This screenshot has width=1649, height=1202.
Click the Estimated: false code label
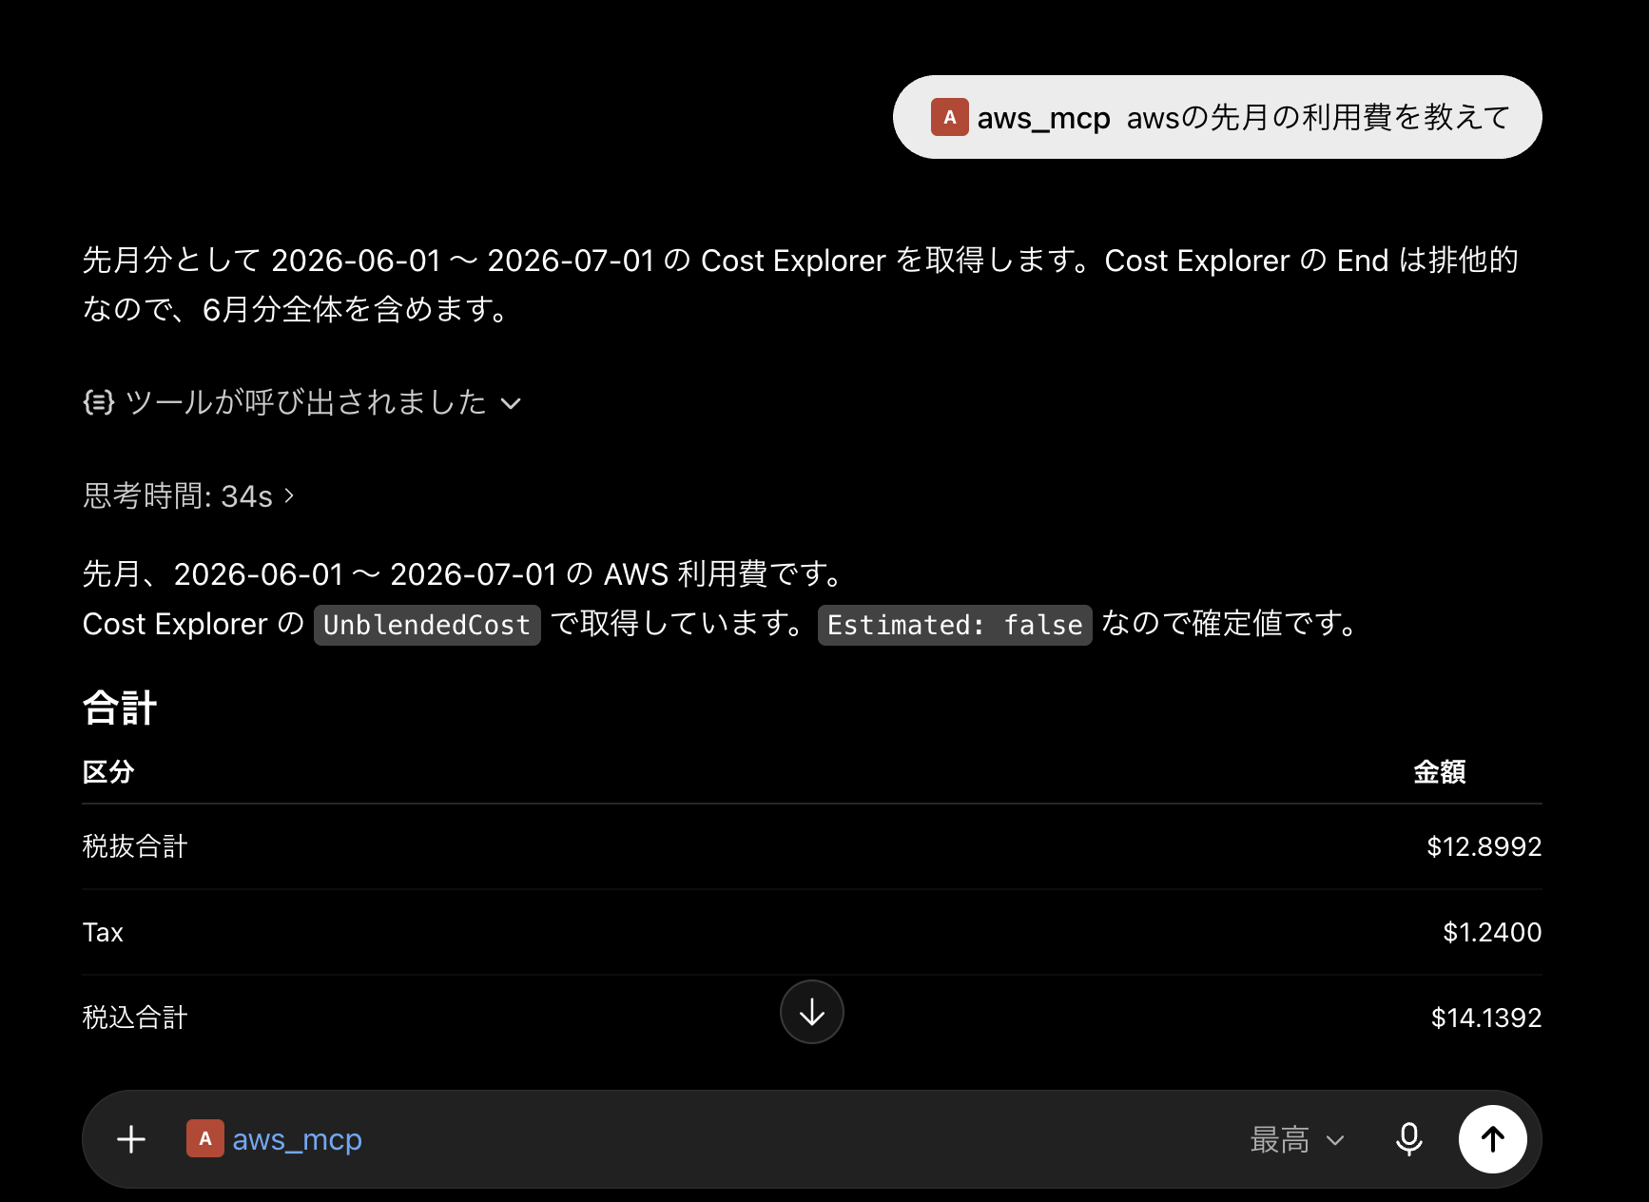[x=955, y=625]
